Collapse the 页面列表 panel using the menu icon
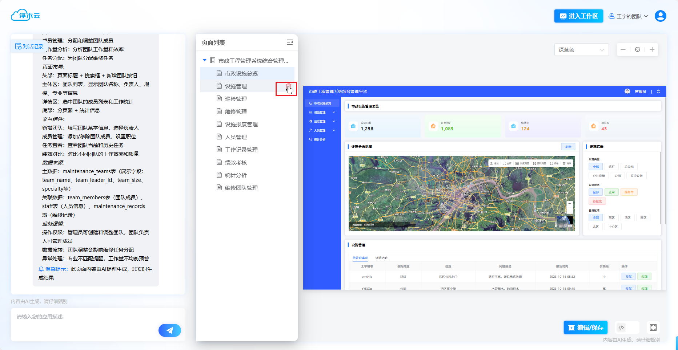Image resolution: width=678 pixels, height=350 pixels. pos(289,42)
